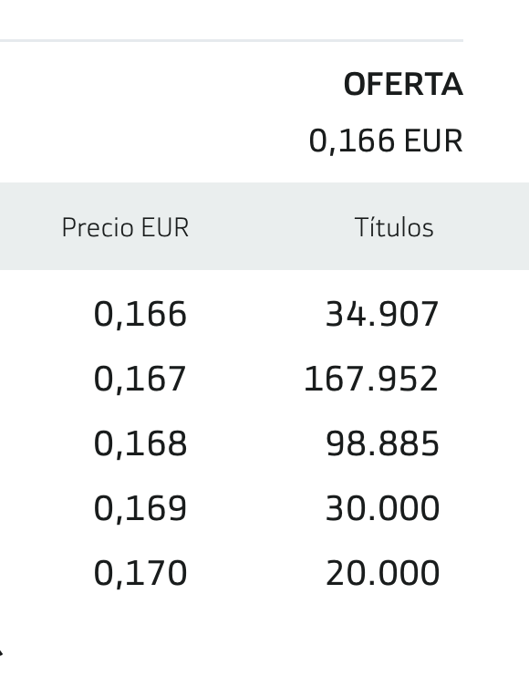Pick the 0,168 price level

pos(140,443)
